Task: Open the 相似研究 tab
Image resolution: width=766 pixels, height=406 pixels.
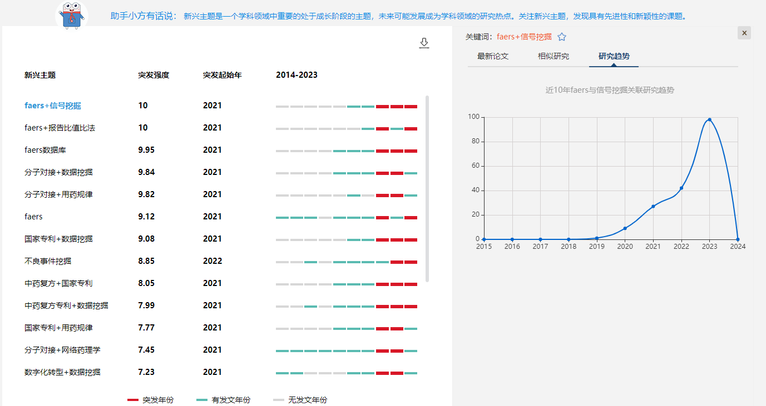Action: pyautogui.click(x=554, y=56)
